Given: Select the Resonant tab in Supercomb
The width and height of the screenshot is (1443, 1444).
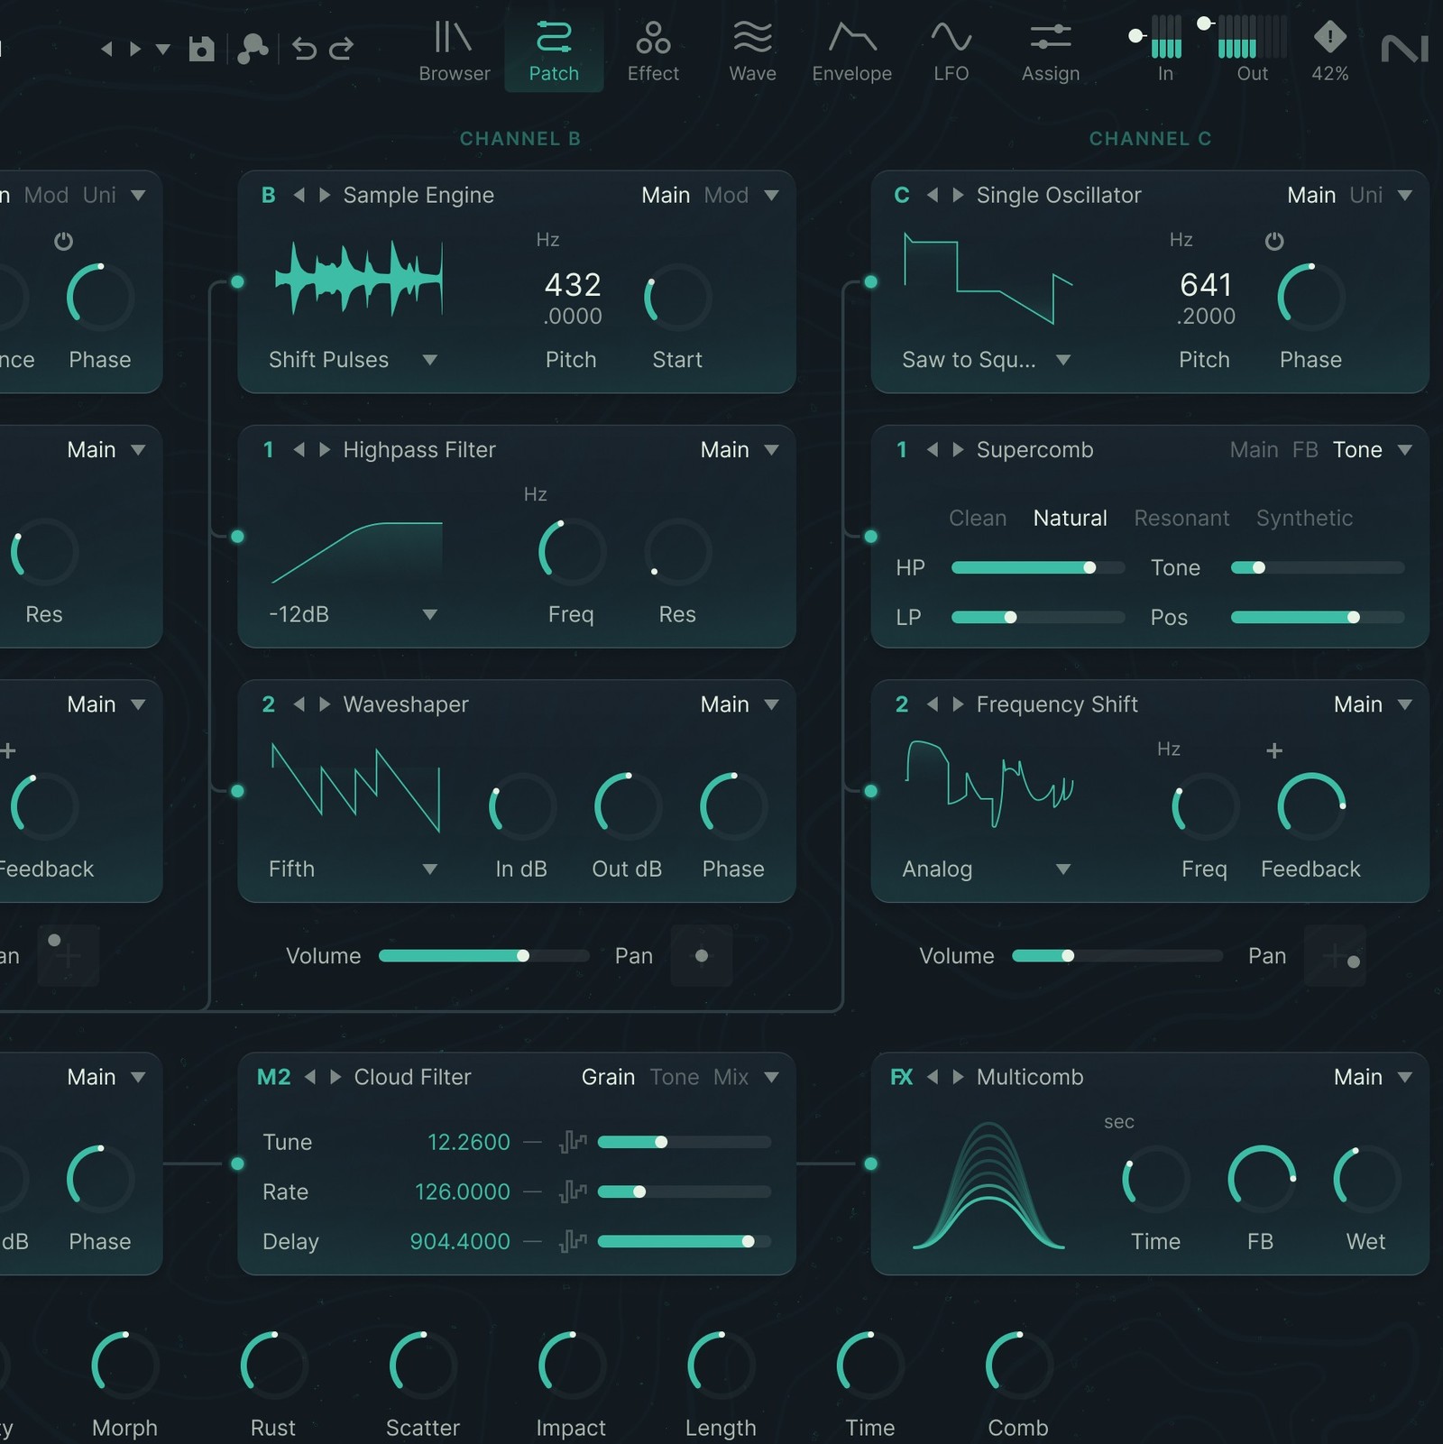Looking at the screenshot, I should pos(1181,518).
